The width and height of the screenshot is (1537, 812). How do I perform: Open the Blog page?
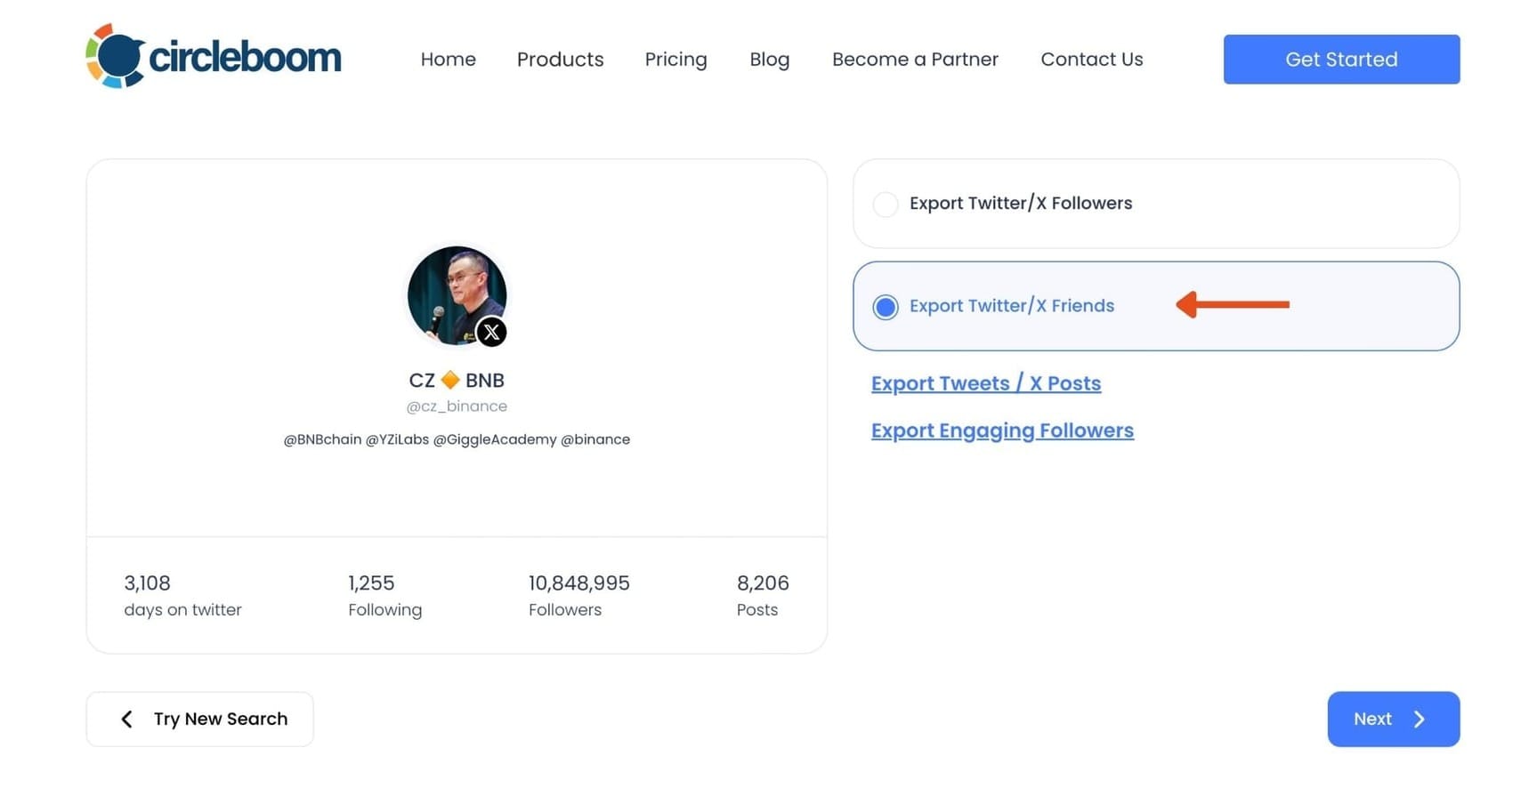tap(769, 60)
